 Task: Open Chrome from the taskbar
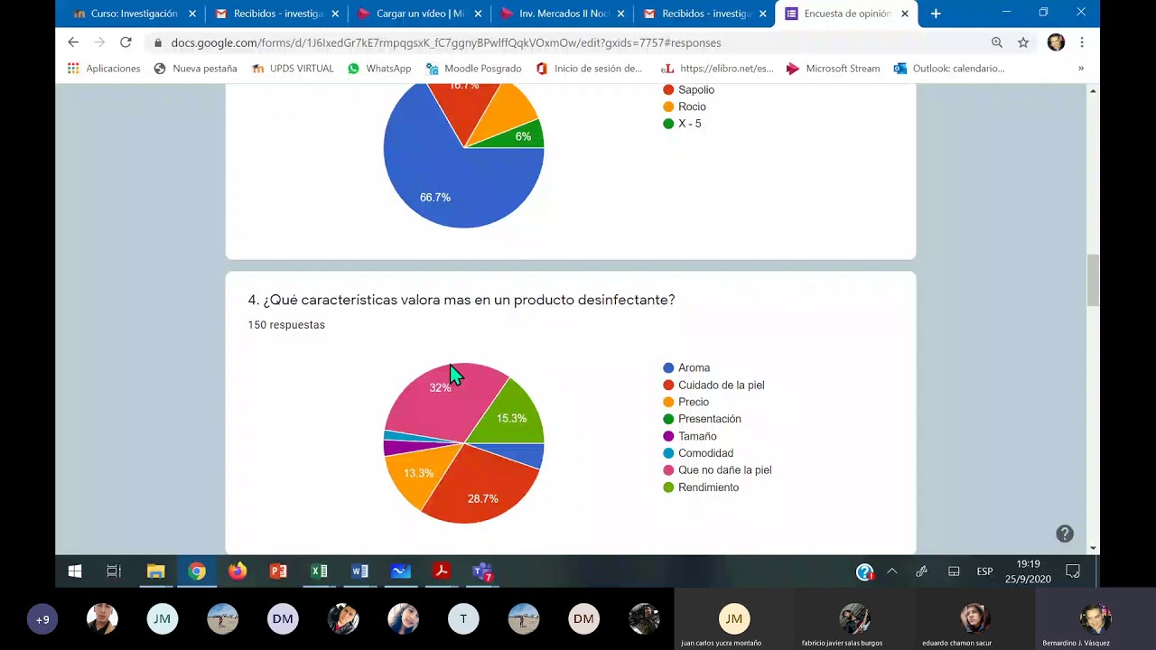pos(197,571)
